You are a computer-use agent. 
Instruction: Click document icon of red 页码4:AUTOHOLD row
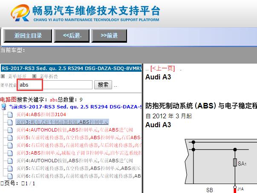(10, 130)
